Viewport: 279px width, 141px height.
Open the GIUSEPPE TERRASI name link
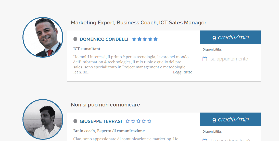point(101,121)
